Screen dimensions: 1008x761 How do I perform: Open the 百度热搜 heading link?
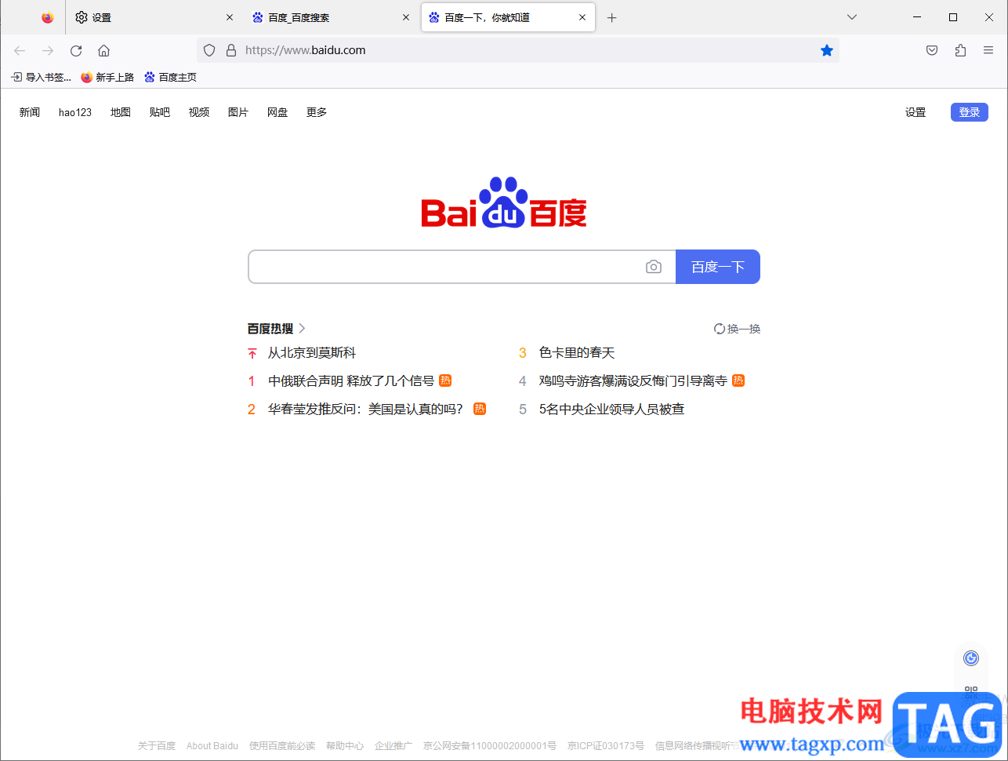[270, 329]
